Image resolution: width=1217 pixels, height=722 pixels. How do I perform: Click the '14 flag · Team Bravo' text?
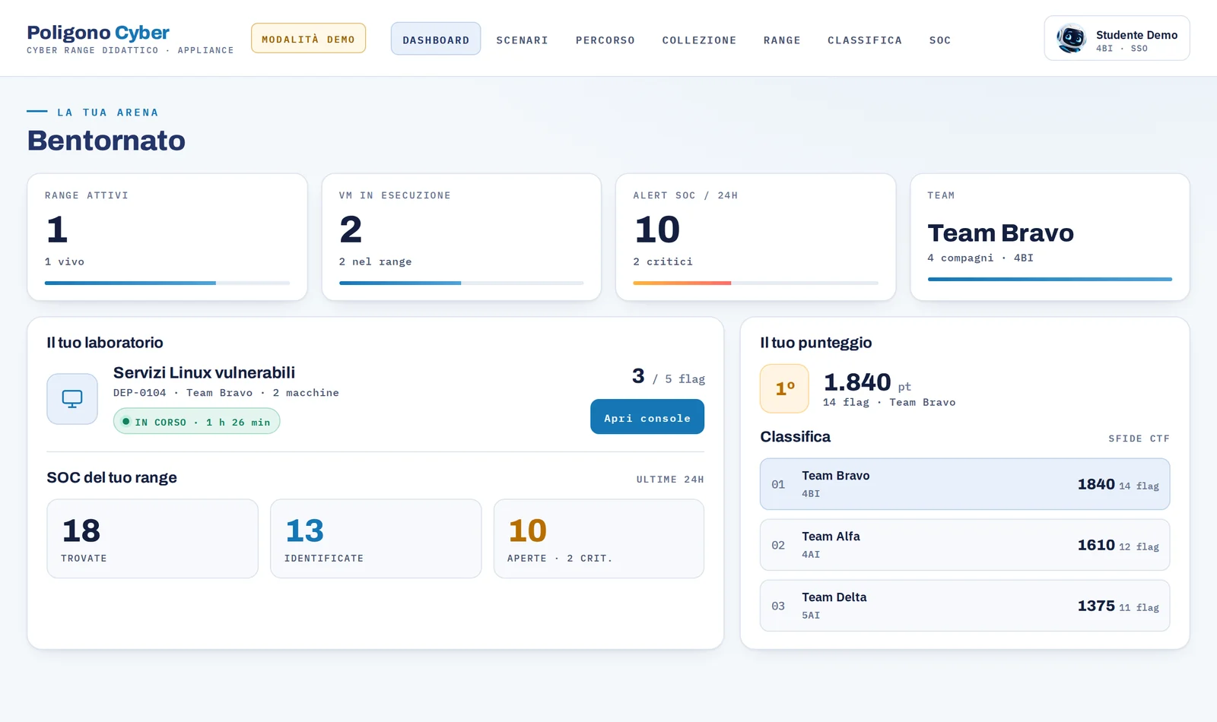tap(889, 402)
